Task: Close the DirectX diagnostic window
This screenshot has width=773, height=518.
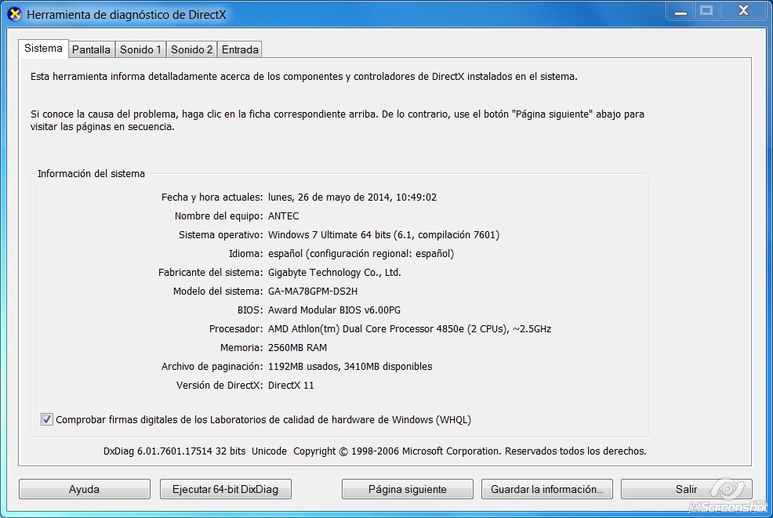Action: click(x=743, y=10)
